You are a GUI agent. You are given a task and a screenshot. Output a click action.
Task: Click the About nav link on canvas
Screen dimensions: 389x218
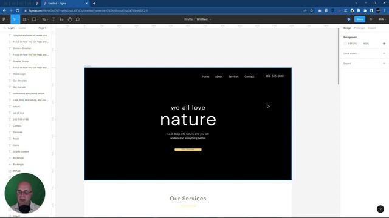tap(219, 76)
